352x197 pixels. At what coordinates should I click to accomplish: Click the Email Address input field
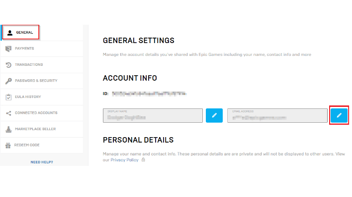pyautogui.click(x=277, y=116)
